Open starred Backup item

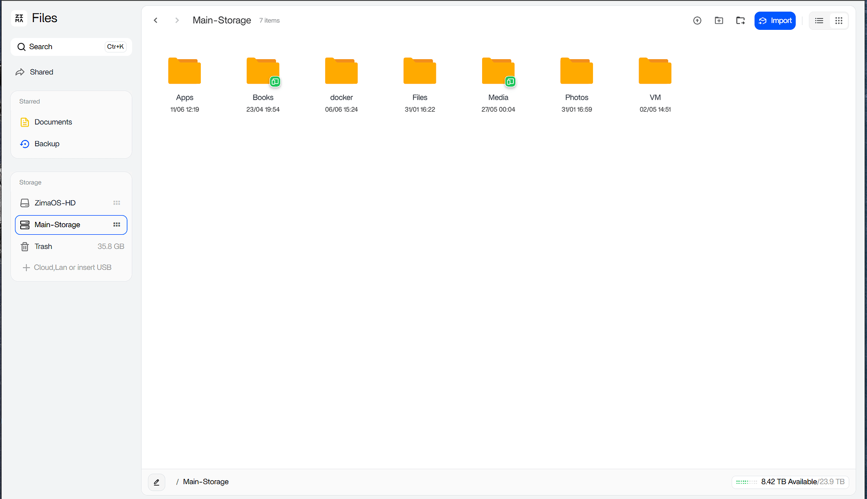coord(71,144)
